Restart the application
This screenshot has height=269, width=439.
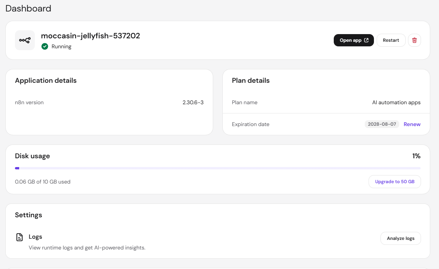click(x=391, y=40)
